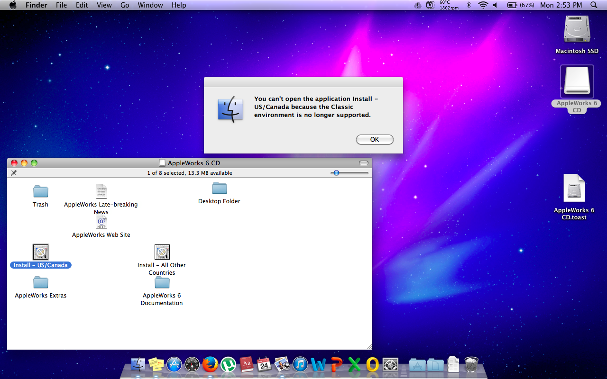Image resolution: width=607 pixels, height=379 pixels.
Task: Click the window resize grip corner
Action: [368, 346]
